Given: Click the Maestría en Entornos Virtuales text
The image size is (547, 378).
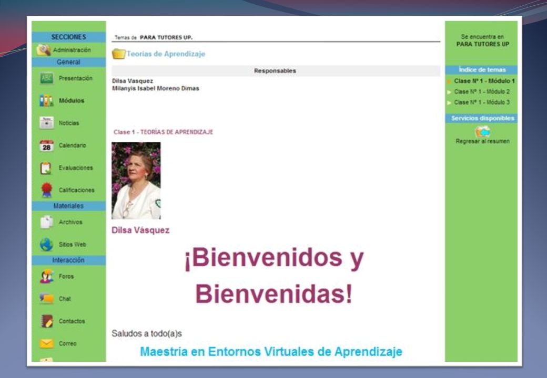Looking at the screenshot, I should pyautogui.click(x=271, y=352).
